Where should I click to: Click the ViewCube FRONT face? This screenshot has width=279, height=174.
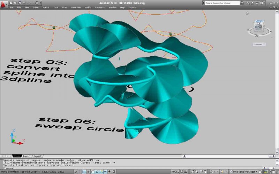[259, 27]
